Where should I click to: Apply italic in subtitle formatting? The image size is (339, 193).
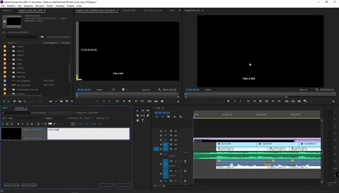coord(22,124)
